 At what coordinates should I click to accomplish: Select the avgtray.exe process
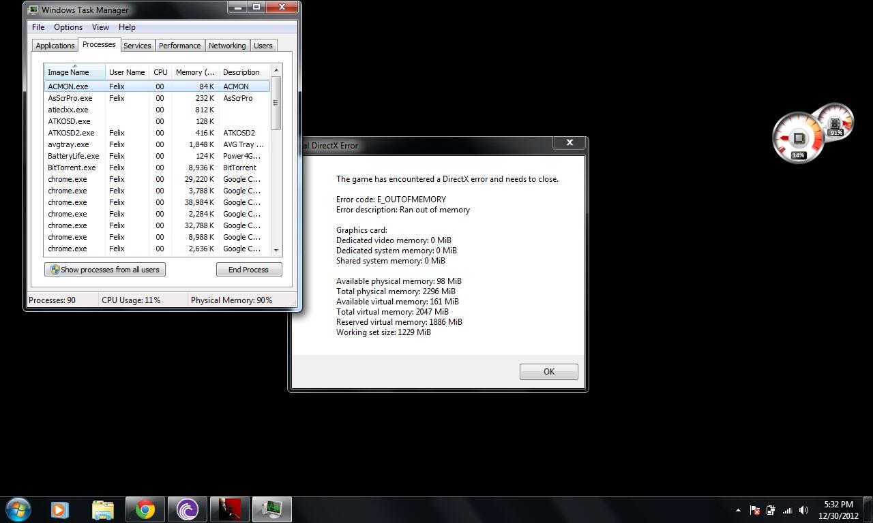(x=157, y=144)
